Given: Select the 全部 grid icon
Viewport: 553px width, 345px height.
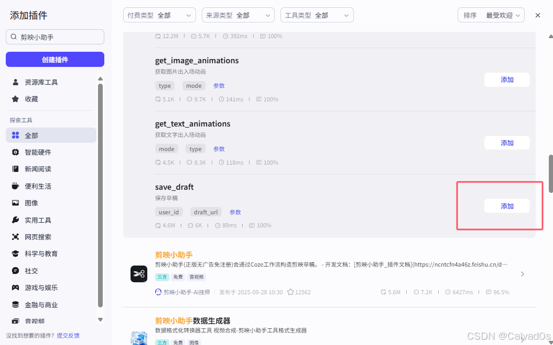Looking at the screenshot, I should pos(16,135).
